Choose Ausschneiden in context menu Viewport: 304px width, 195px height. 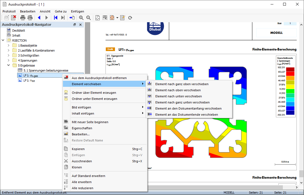[x=105, y=161]
